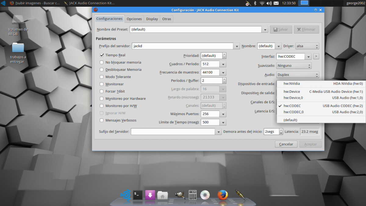Open the calculator from the dock
This screenshot has width=366, height=206.
(x=192, y=195)
